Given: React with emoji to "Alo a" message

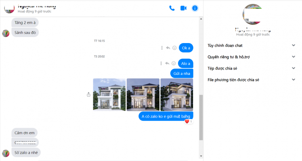Looking at the screenshot, I should (x=174, y=63).
